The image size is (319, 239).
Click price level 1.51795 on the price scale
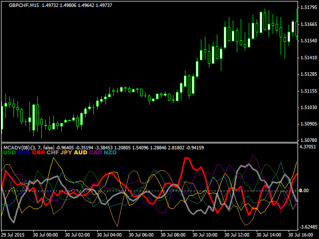pyautogui.click(x=309, y=8)
